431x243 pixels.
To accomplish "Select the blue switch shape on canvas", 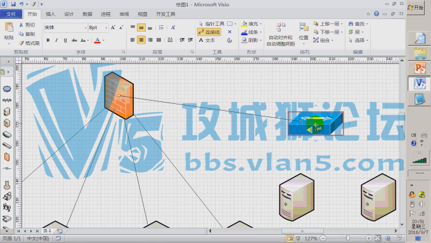I will [x=316, y=123].
